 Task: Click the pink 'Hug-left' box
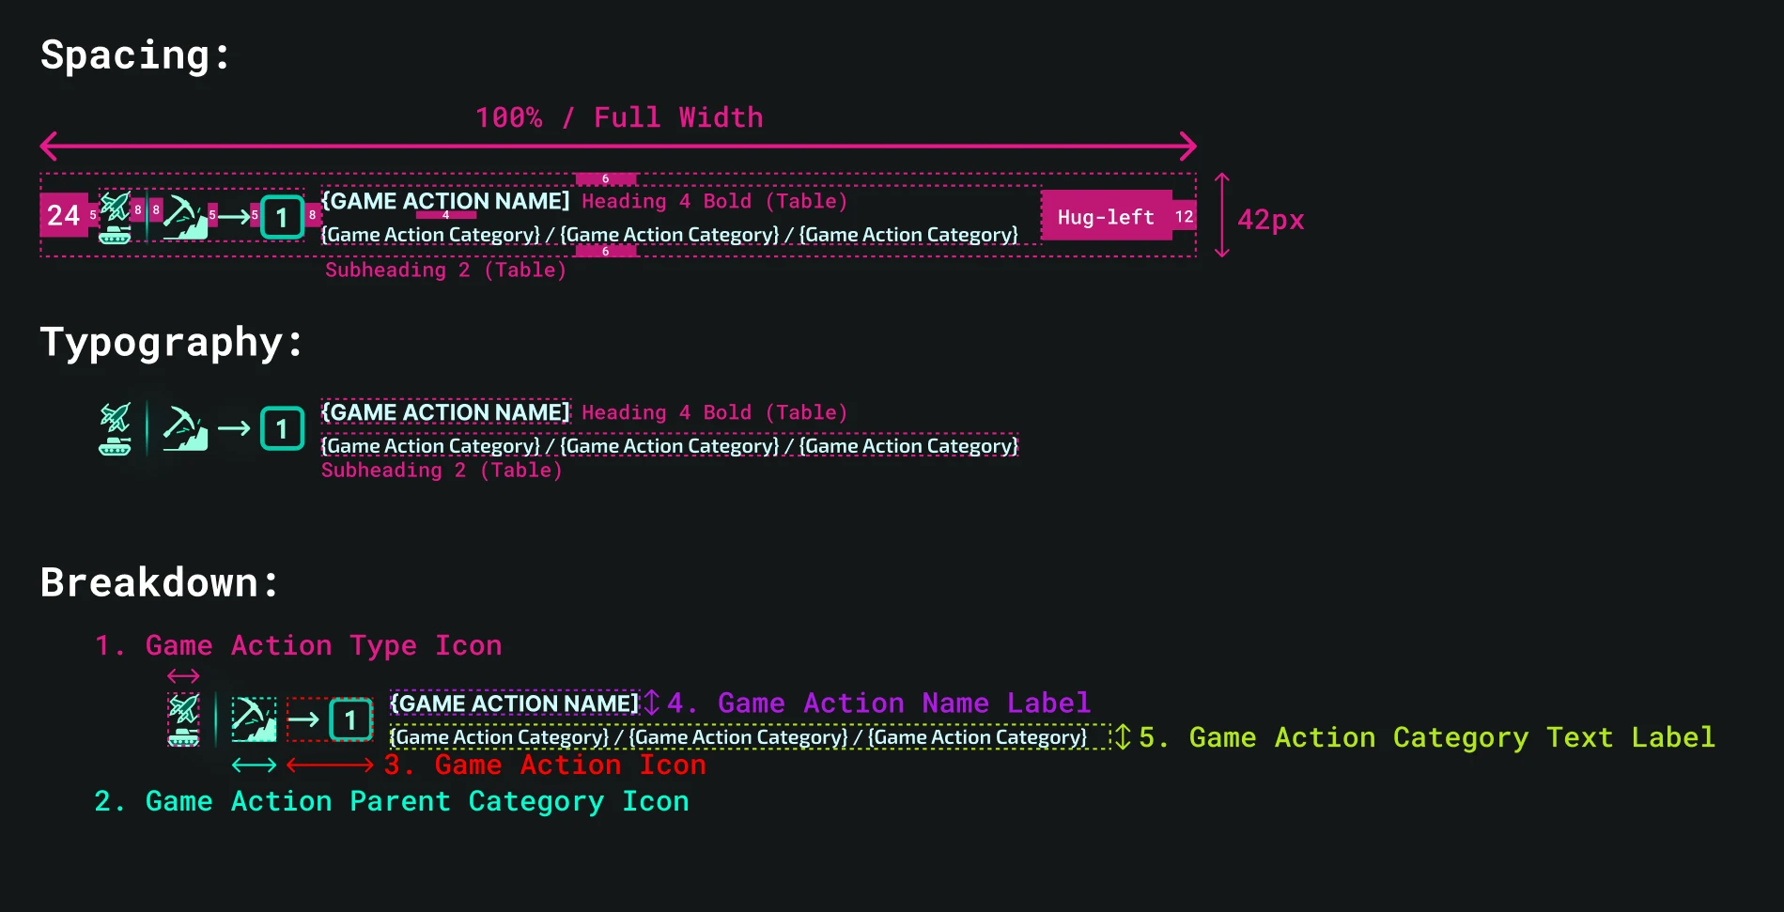click(x=1106, y=217)
